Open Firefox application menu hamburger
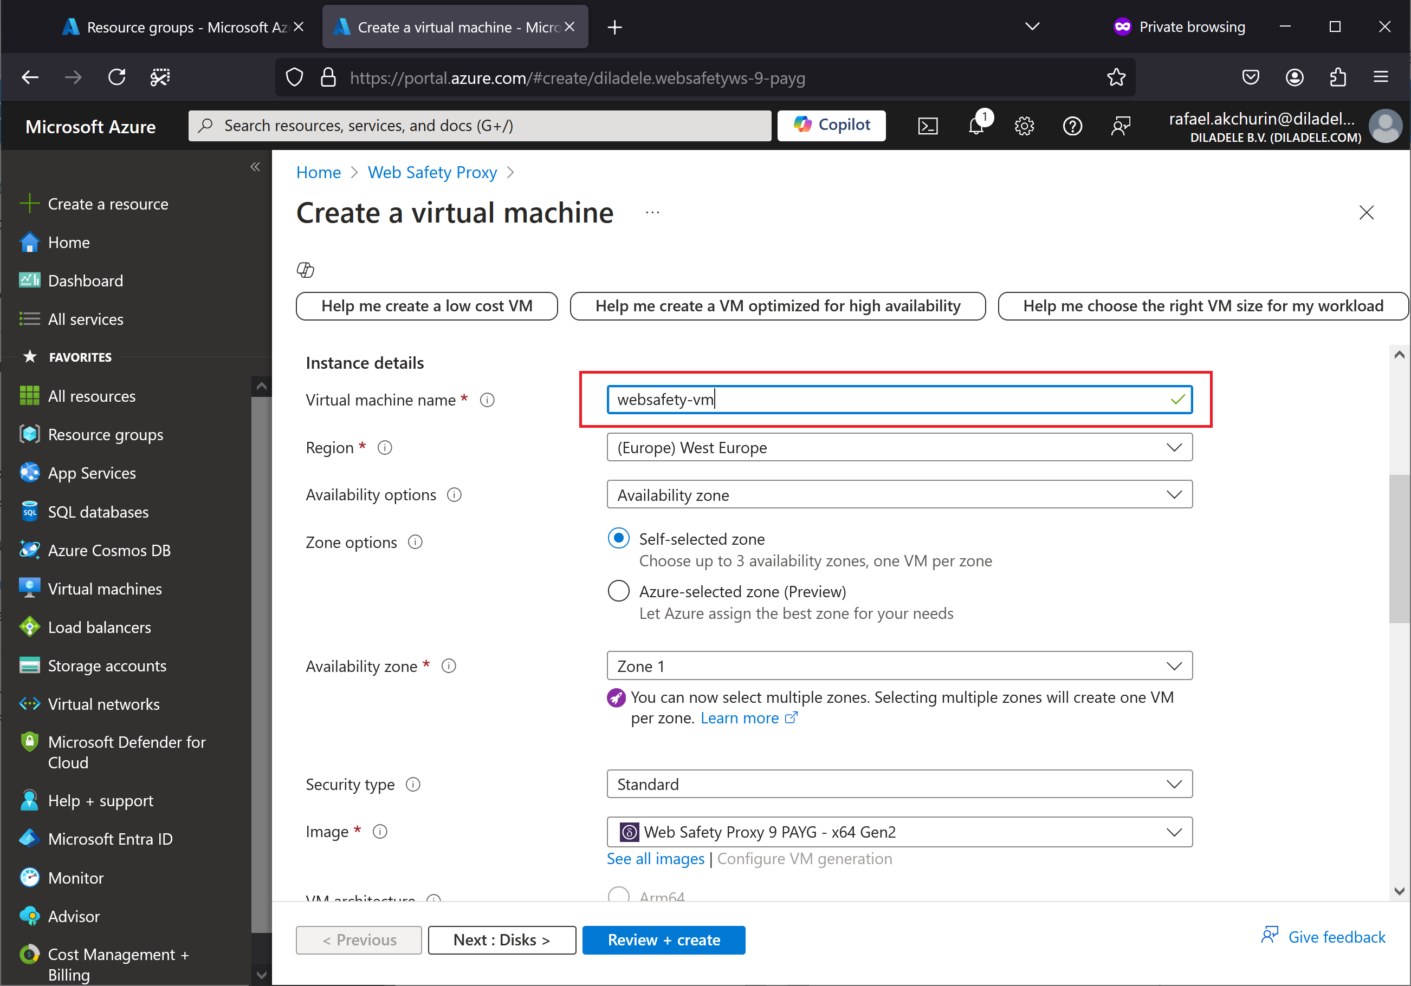The image size is (1411, 986). 1381,77
